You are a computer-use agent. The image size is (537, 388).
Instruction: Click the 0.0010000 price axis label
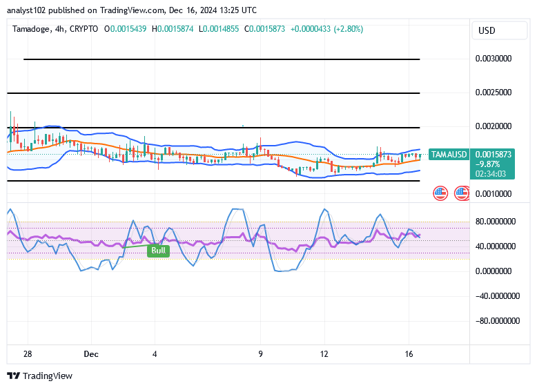click(494, 194)
